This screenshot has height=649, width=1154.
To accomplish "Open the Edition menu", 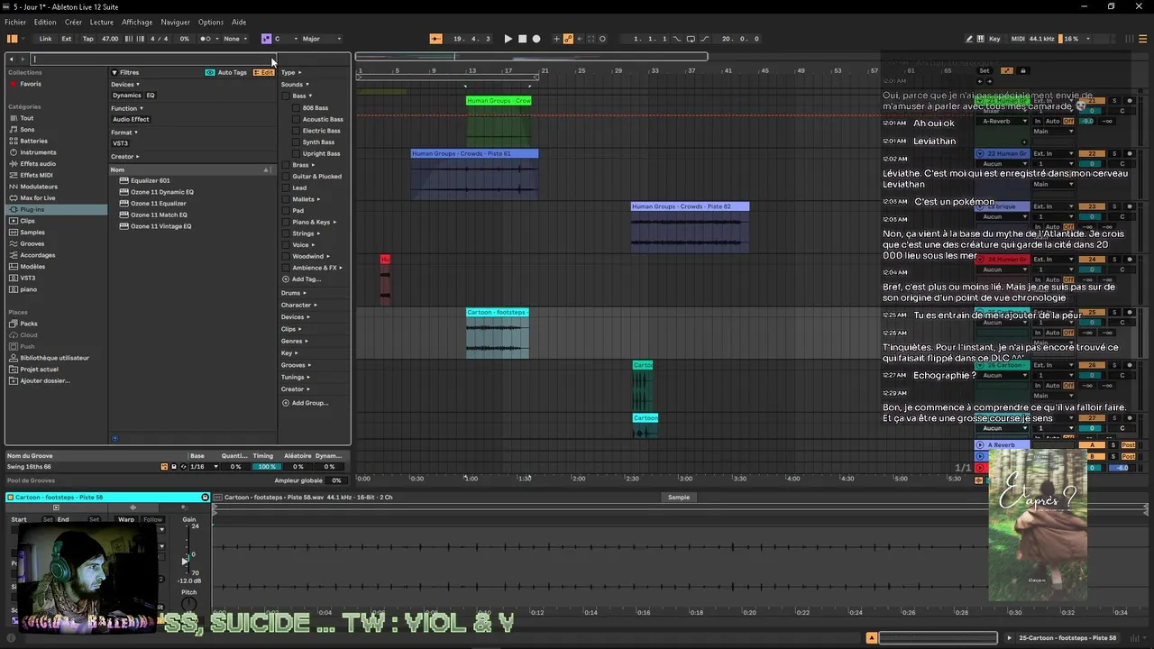I will pyautogui.click(x=45, y=22).
